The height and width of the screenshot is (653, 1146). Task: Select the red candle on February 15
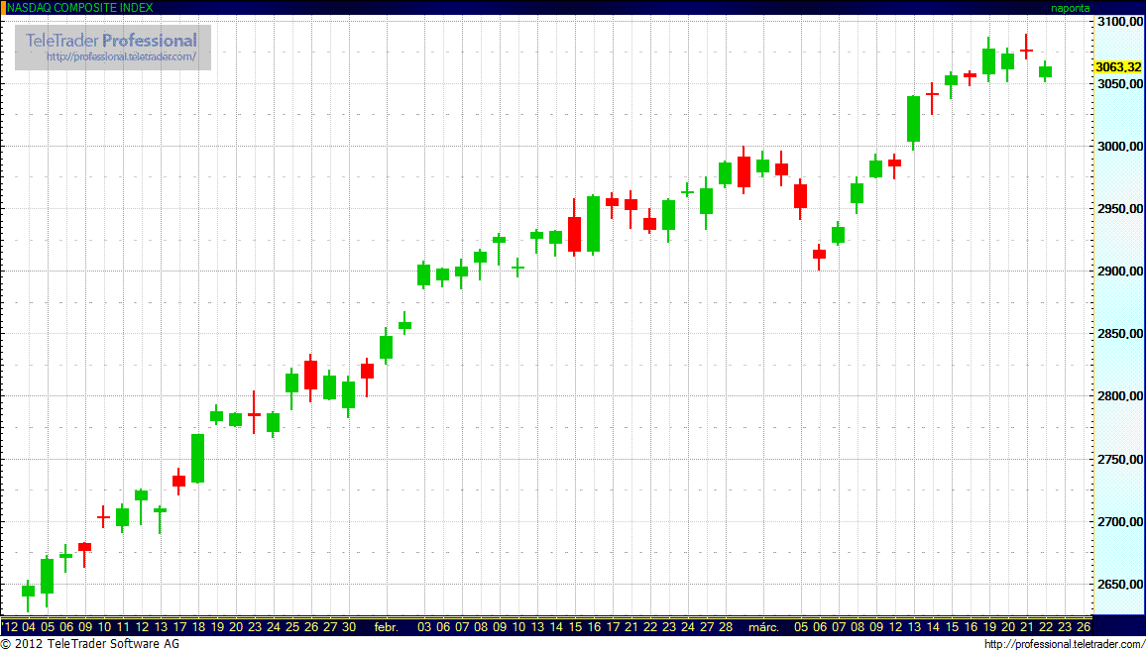click(x=574, y=234)
